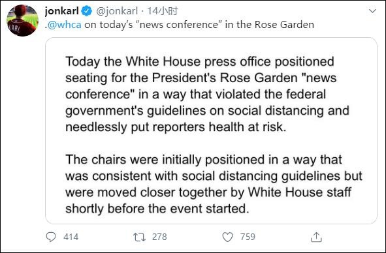Click the retweet arrows icon
The width and height of the screenshot is (386, 253).
pyautogui.click(x=139, y=237)
